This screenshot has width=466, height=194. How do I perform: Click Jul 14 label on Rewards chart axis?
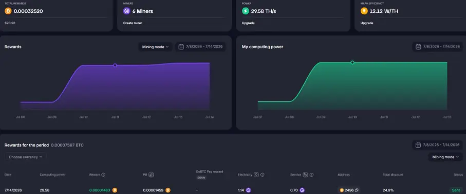click(x=210, y=117)
